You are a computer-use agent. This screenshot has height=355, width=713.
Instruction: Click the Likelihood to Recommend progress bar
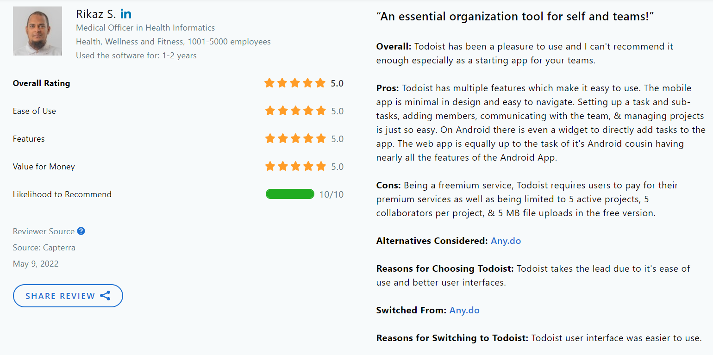pyautogui.click(x=290, y=194)
